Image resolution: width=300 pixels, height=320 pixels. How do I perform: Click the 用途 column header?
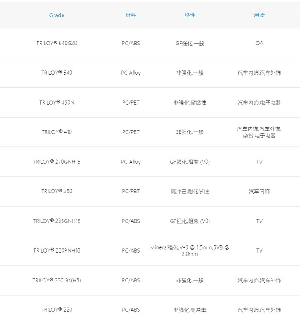pyautogui.click(x=259, y=15)
